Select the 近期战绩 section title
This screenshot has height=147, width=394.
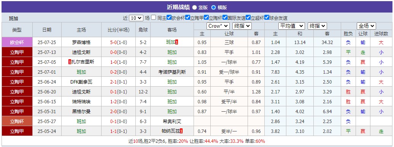(178, 7)
